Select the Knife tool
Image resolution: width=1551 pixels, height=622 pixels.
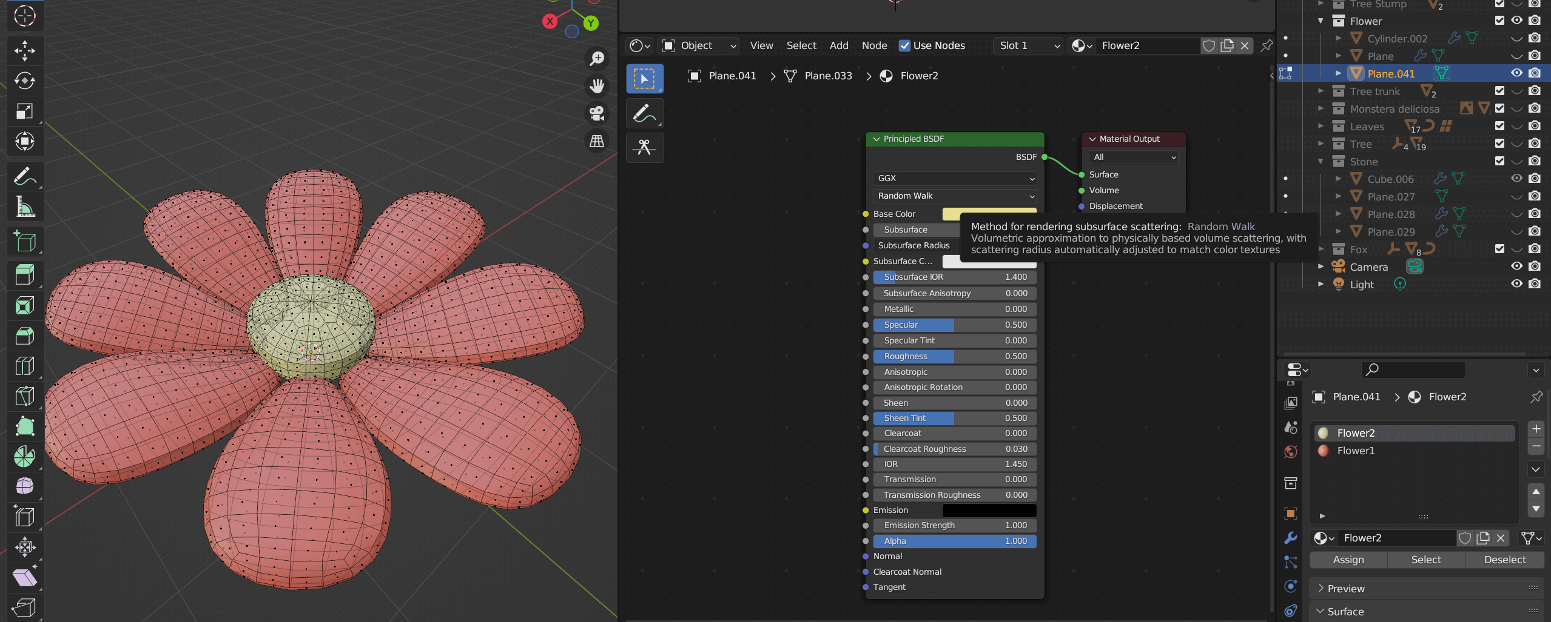25,396
